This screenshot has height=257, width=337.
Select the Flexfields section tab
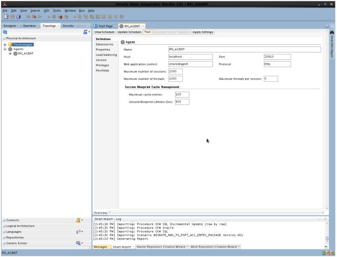(x=102, y=71)
